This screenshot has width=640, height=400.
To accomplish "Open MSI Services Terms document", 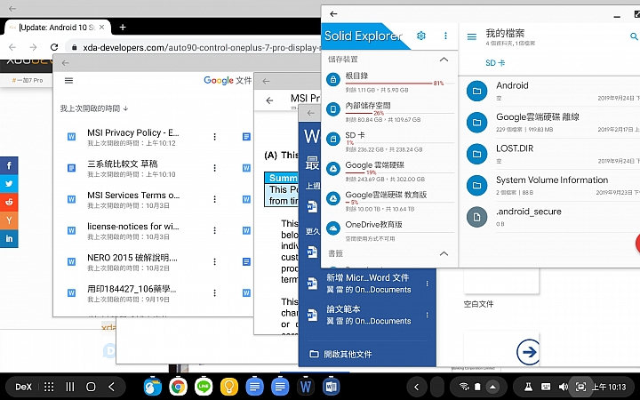I will (x=133, y=199).
